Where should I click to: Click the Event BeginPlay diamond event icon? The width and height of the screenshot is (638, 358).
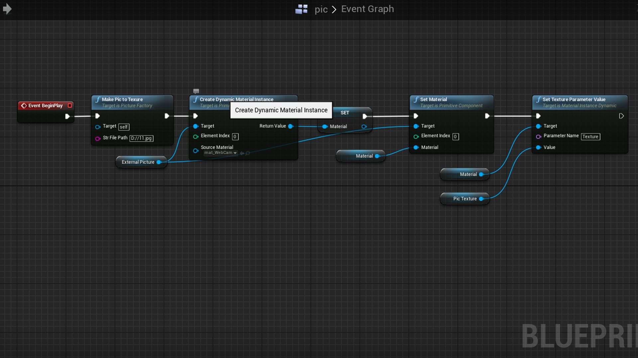click(x=24, y=105)
